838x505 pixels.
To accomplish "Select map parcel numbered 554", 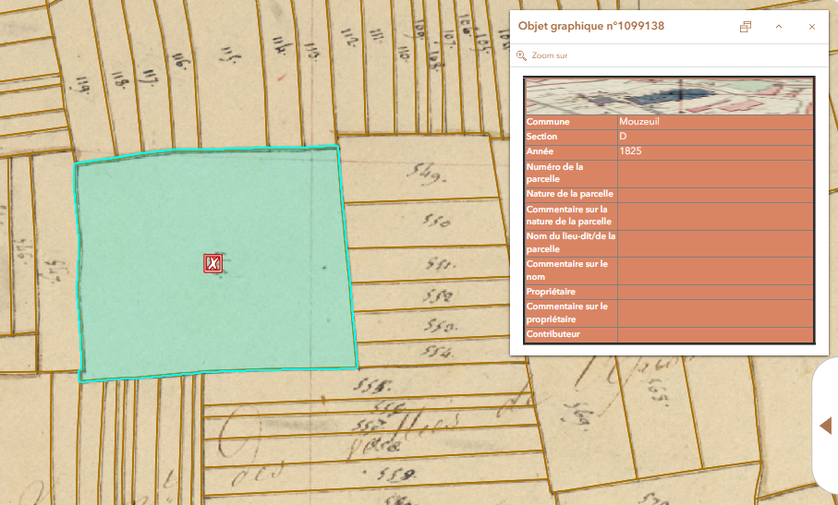I will pyautogui.click(x=434, y=353).
